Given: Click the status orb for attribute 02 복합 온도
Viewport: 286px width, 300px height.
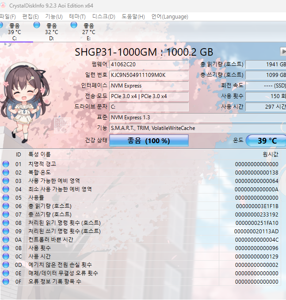Looking at the screenshot, I should coord(6,172).
